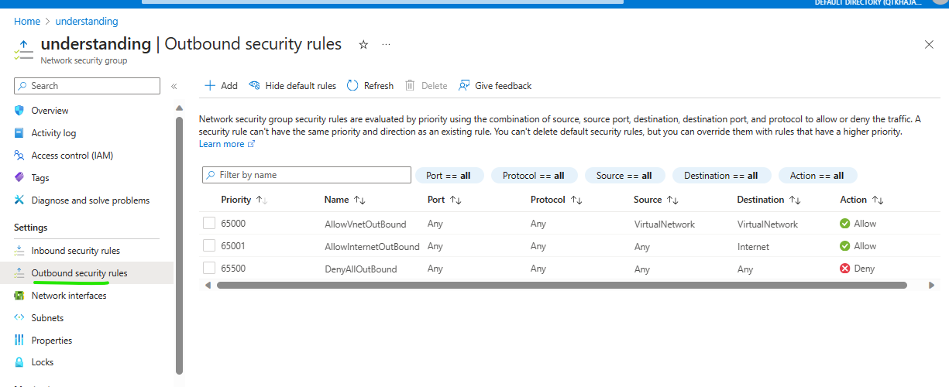
Task: Click the 65001 priority cell
Action: point(233,246)
